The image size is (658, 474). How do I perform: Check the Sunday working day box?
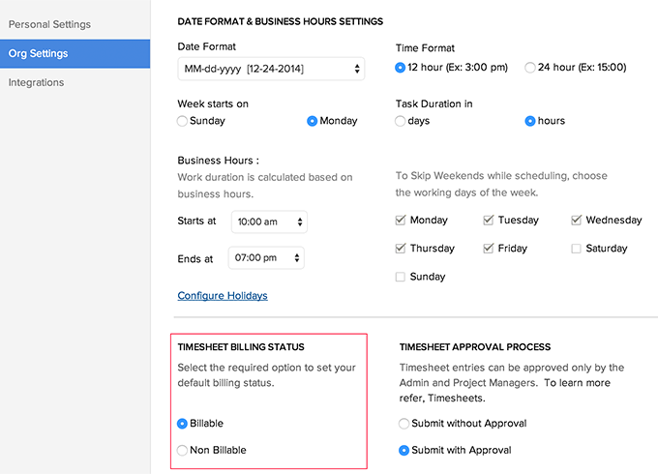pos(401,277)
